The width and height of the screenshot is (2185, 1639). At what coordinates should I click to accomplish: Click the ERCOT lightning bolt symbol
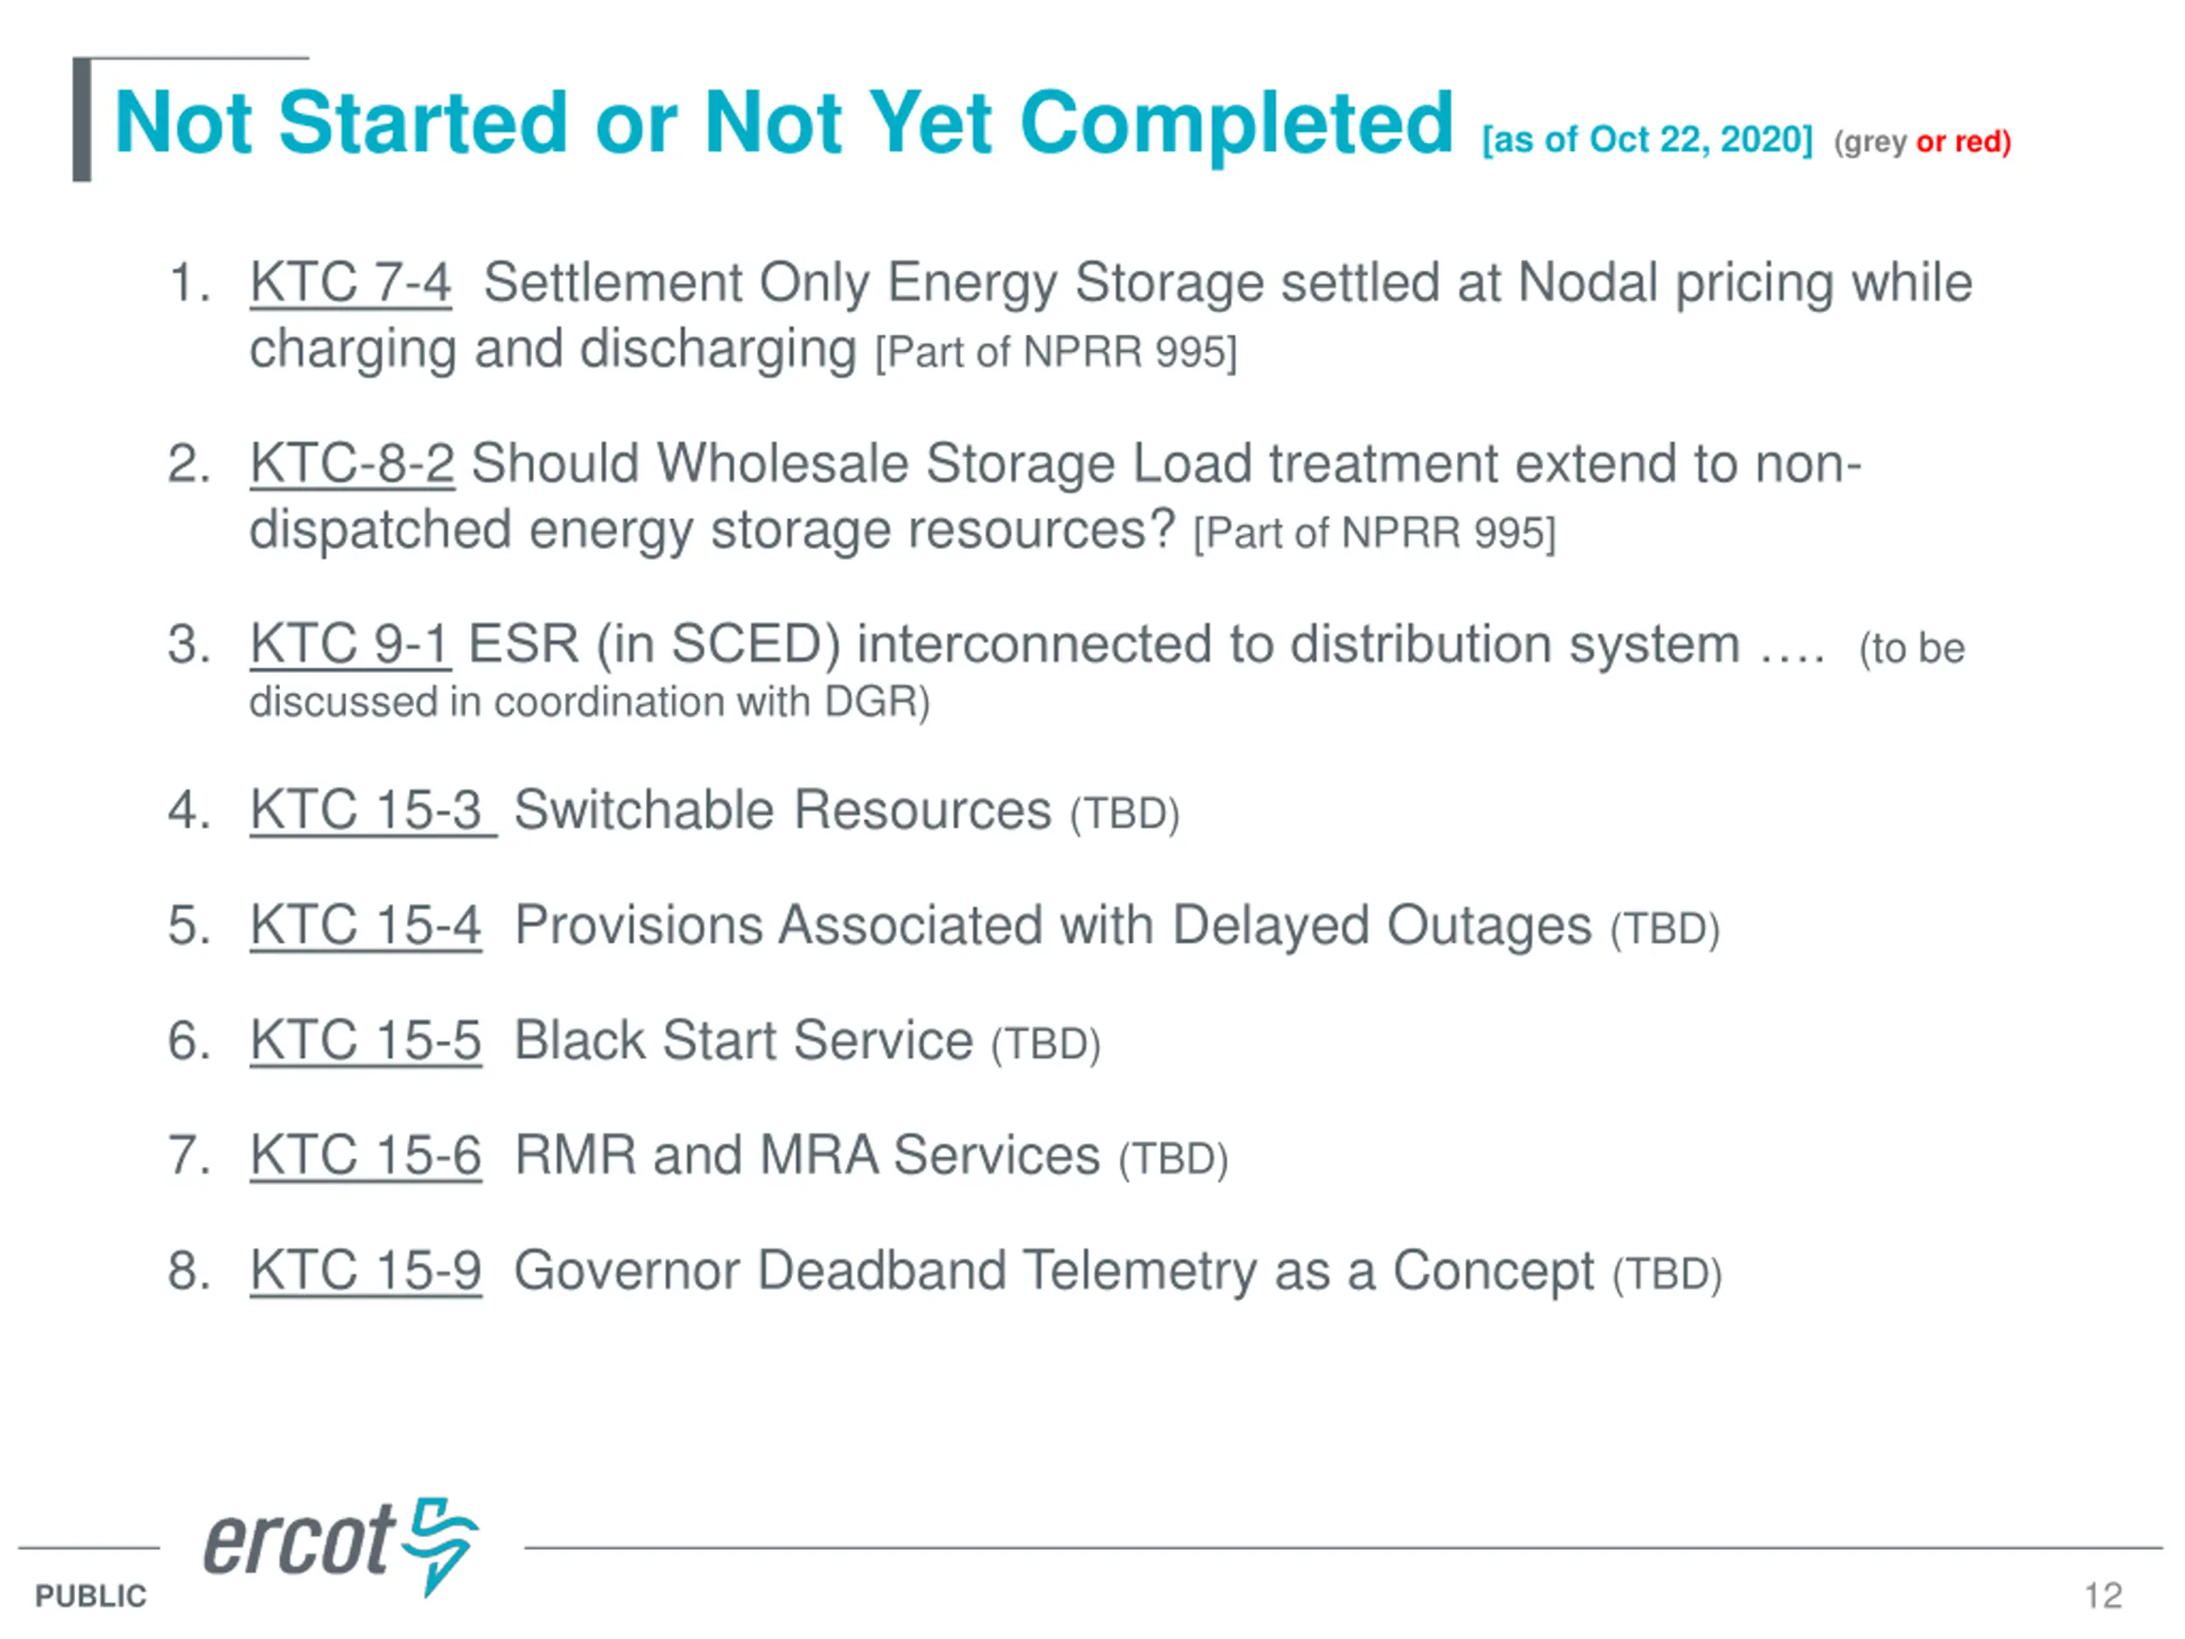[441, 1545]
